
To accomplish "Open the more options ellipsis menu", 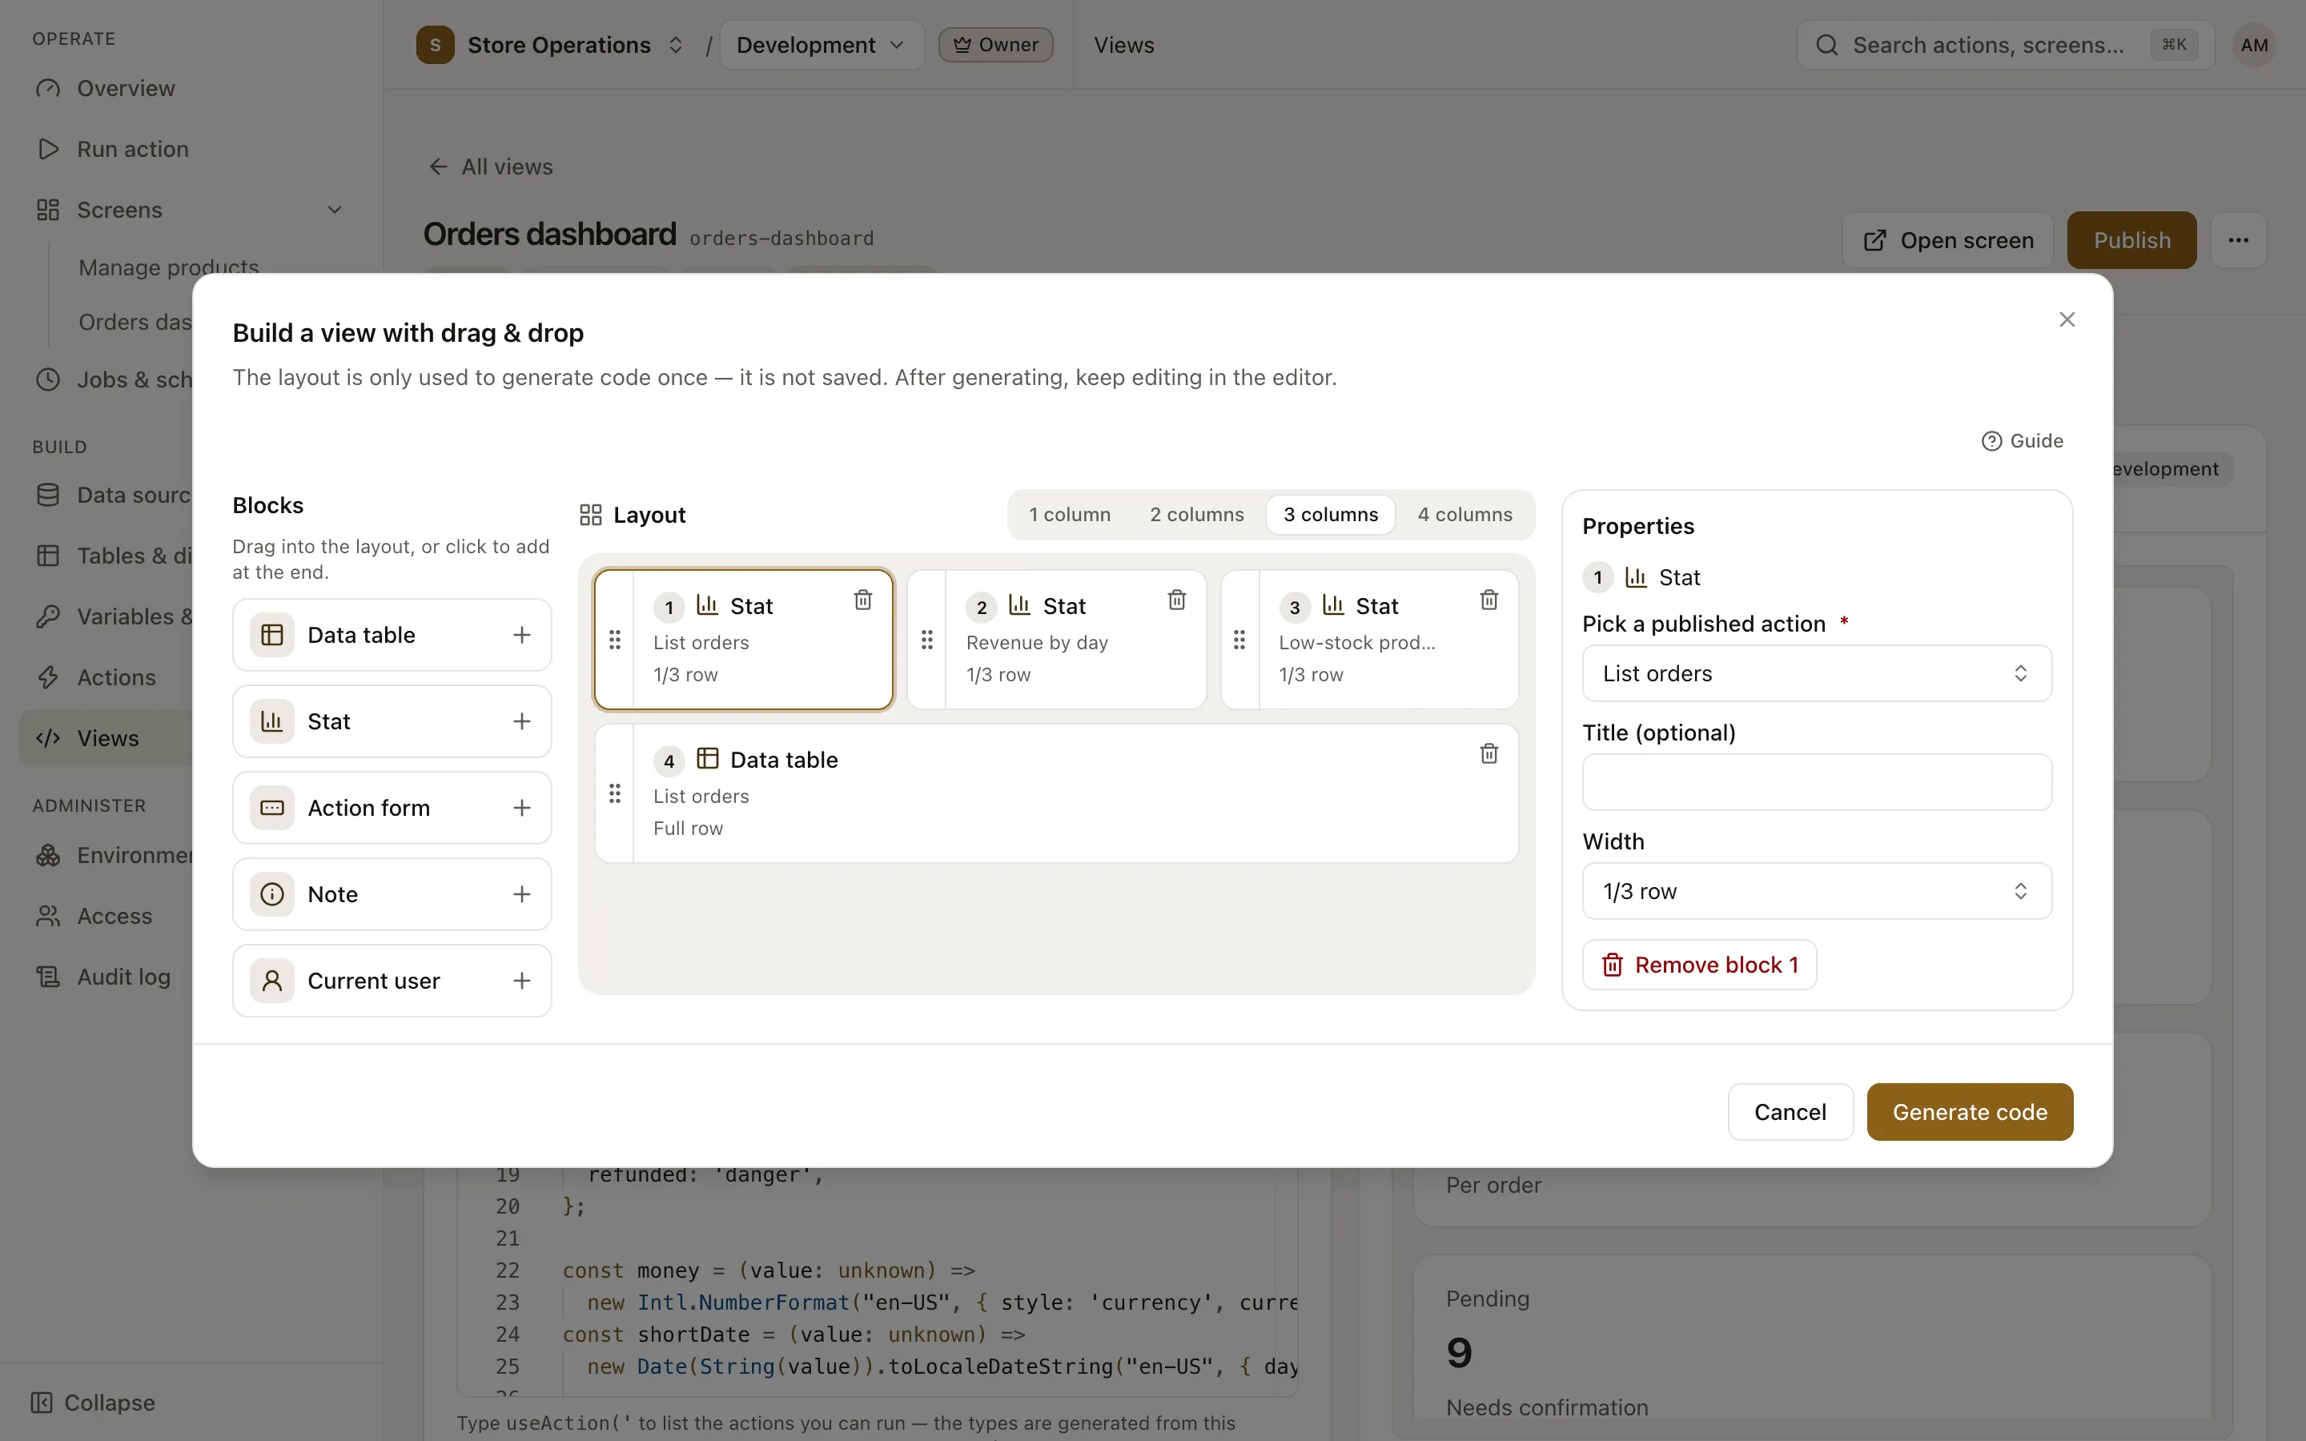I will tap(2239, 240).
